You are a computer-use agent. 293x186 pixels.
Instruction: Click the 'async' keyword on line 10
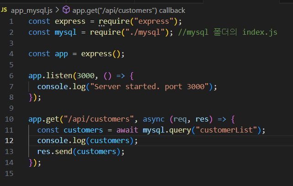[154, 119]
